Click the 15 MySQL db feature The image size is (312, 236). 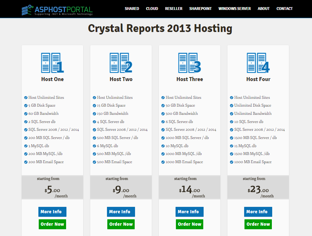pos(245,146)
